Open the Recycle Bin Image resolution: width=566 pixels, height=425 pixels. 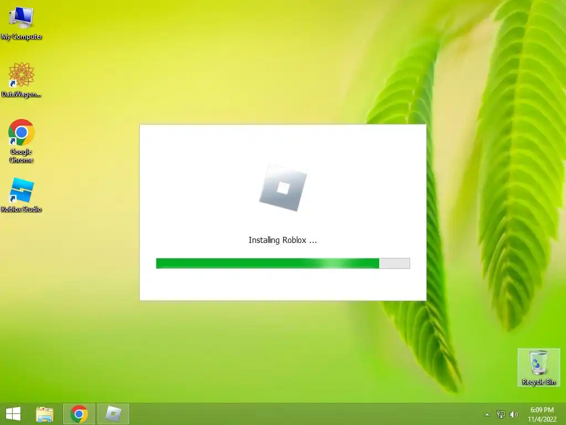pyautogui.click(x=538, y=367)
